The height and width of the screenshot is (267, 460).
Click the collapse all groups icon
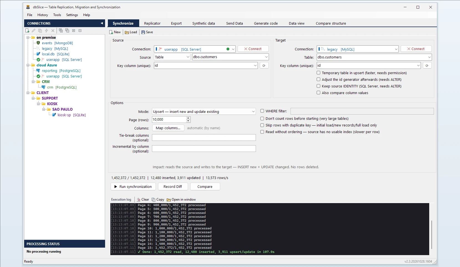click(67, 31)
